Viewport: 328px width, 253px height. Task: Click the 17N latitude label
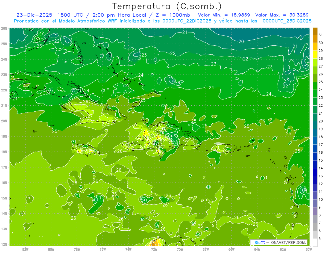tap(4, 167)
